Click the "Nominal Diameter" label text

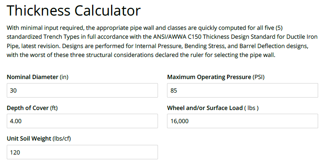tap(32, 77)
